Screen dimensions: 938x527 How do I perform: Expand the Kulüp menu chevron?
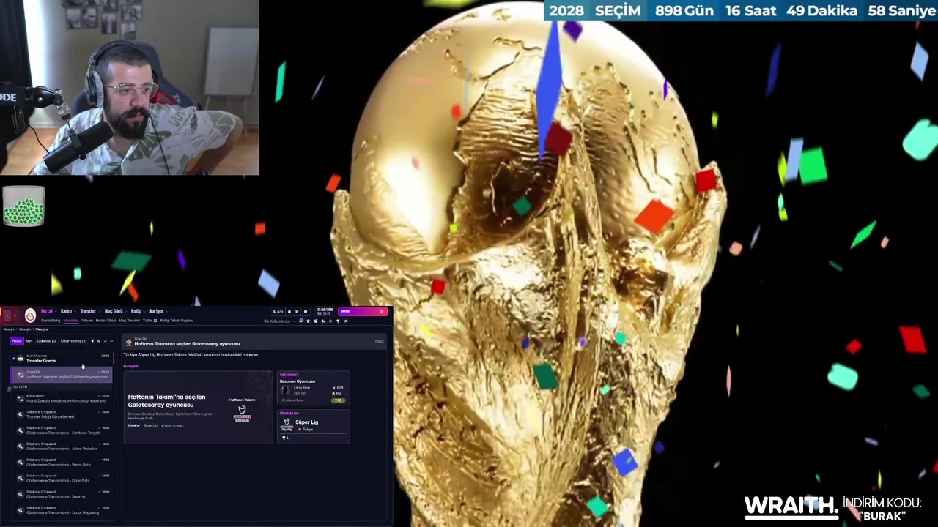point(144,312)
